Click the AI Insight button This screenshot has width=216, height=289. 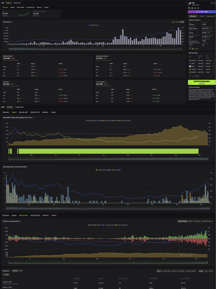click(202, 12)
